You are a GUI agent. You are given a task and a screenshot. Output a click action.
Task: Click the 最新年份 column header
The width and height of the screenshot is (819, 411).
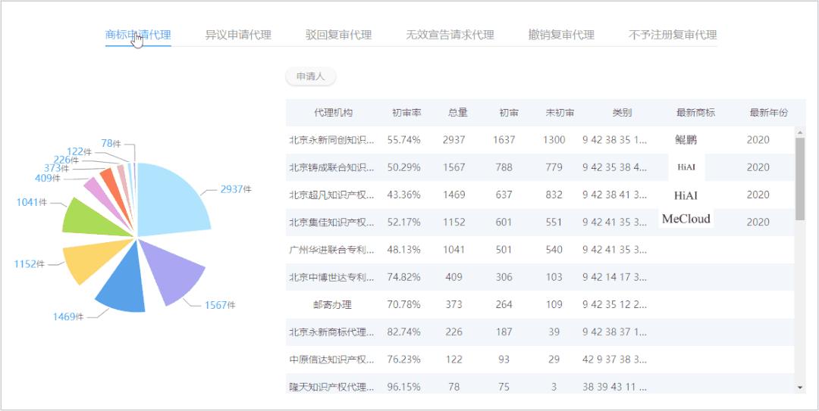[769, 113]
